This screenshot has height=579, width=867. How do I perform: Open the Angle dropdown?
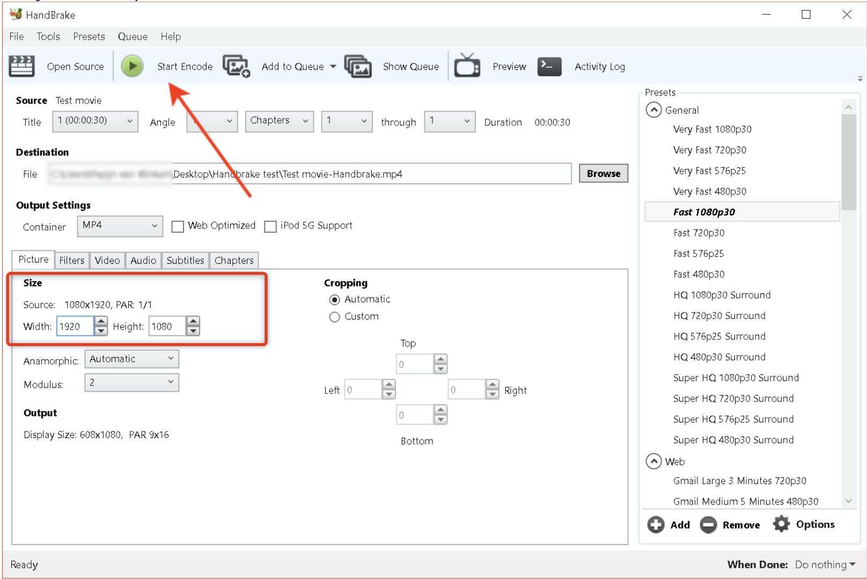coord(212,121)
